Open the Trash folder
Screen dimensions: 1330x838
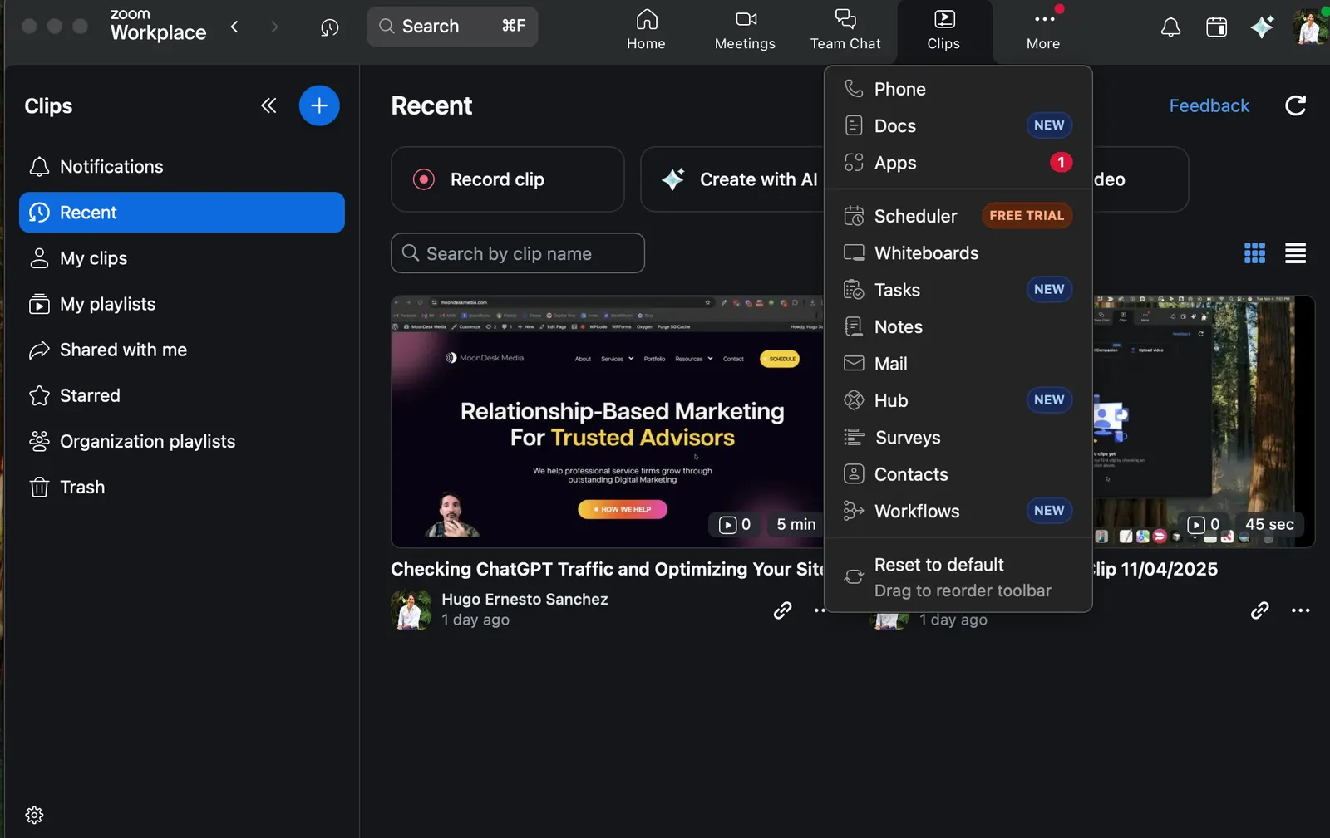[x=181, y=487]
